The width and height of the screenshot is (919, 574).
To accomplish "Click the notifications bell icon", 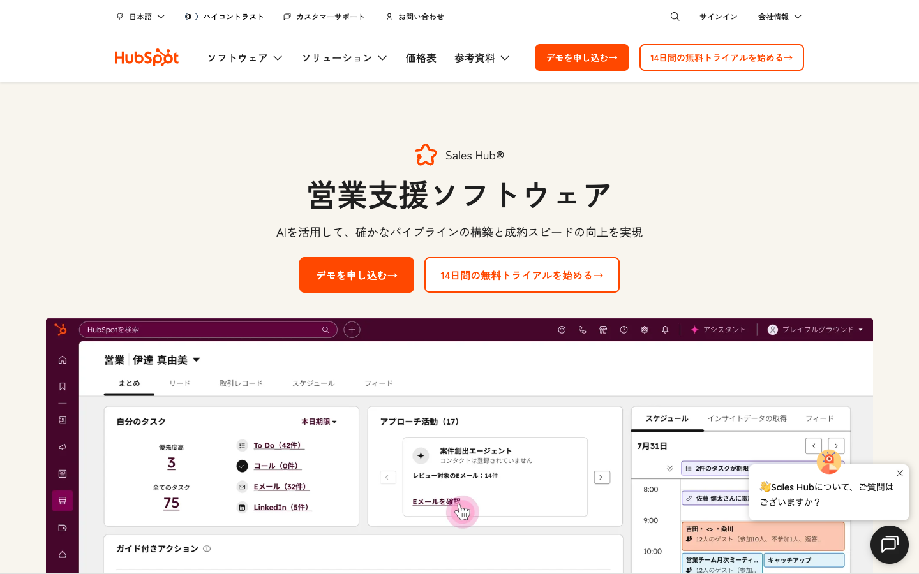I will pos(665,330).
